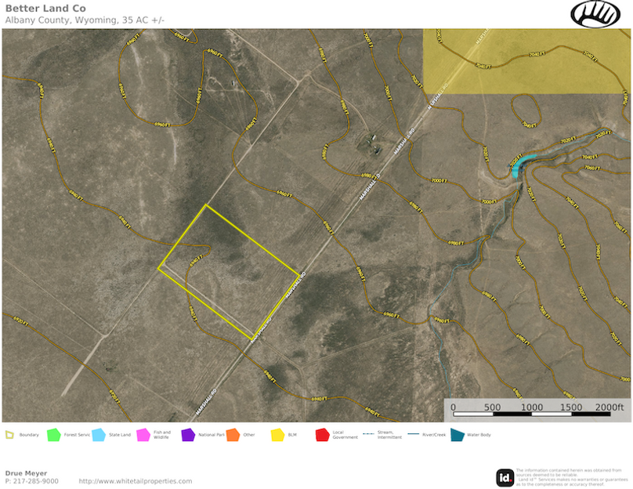Click the River/Creek legend line symbol
Viewport: 633px width, 489px height.
tap(412, 435)
